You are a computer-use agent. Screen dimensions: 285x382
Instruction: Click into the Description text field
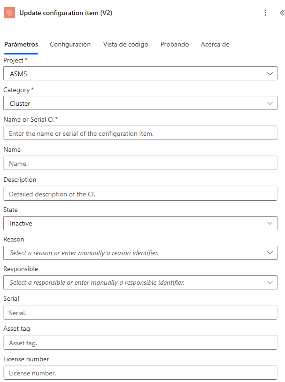[140, 193]
